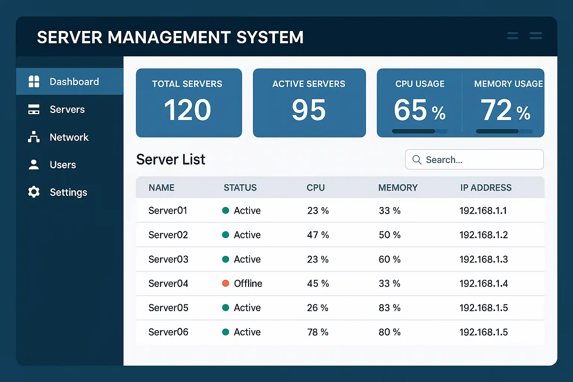Click the Server06 IP address 192.168.1.5
This screenshot has height=382, width=573.
click(x=483, y=332)
